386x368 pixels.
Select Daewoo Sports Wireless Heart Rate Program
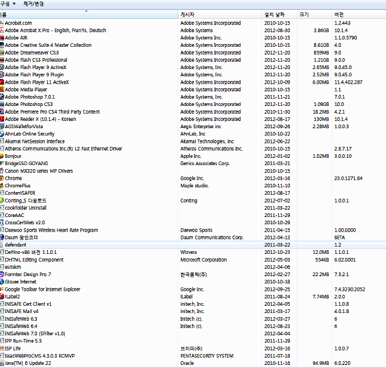51,230
